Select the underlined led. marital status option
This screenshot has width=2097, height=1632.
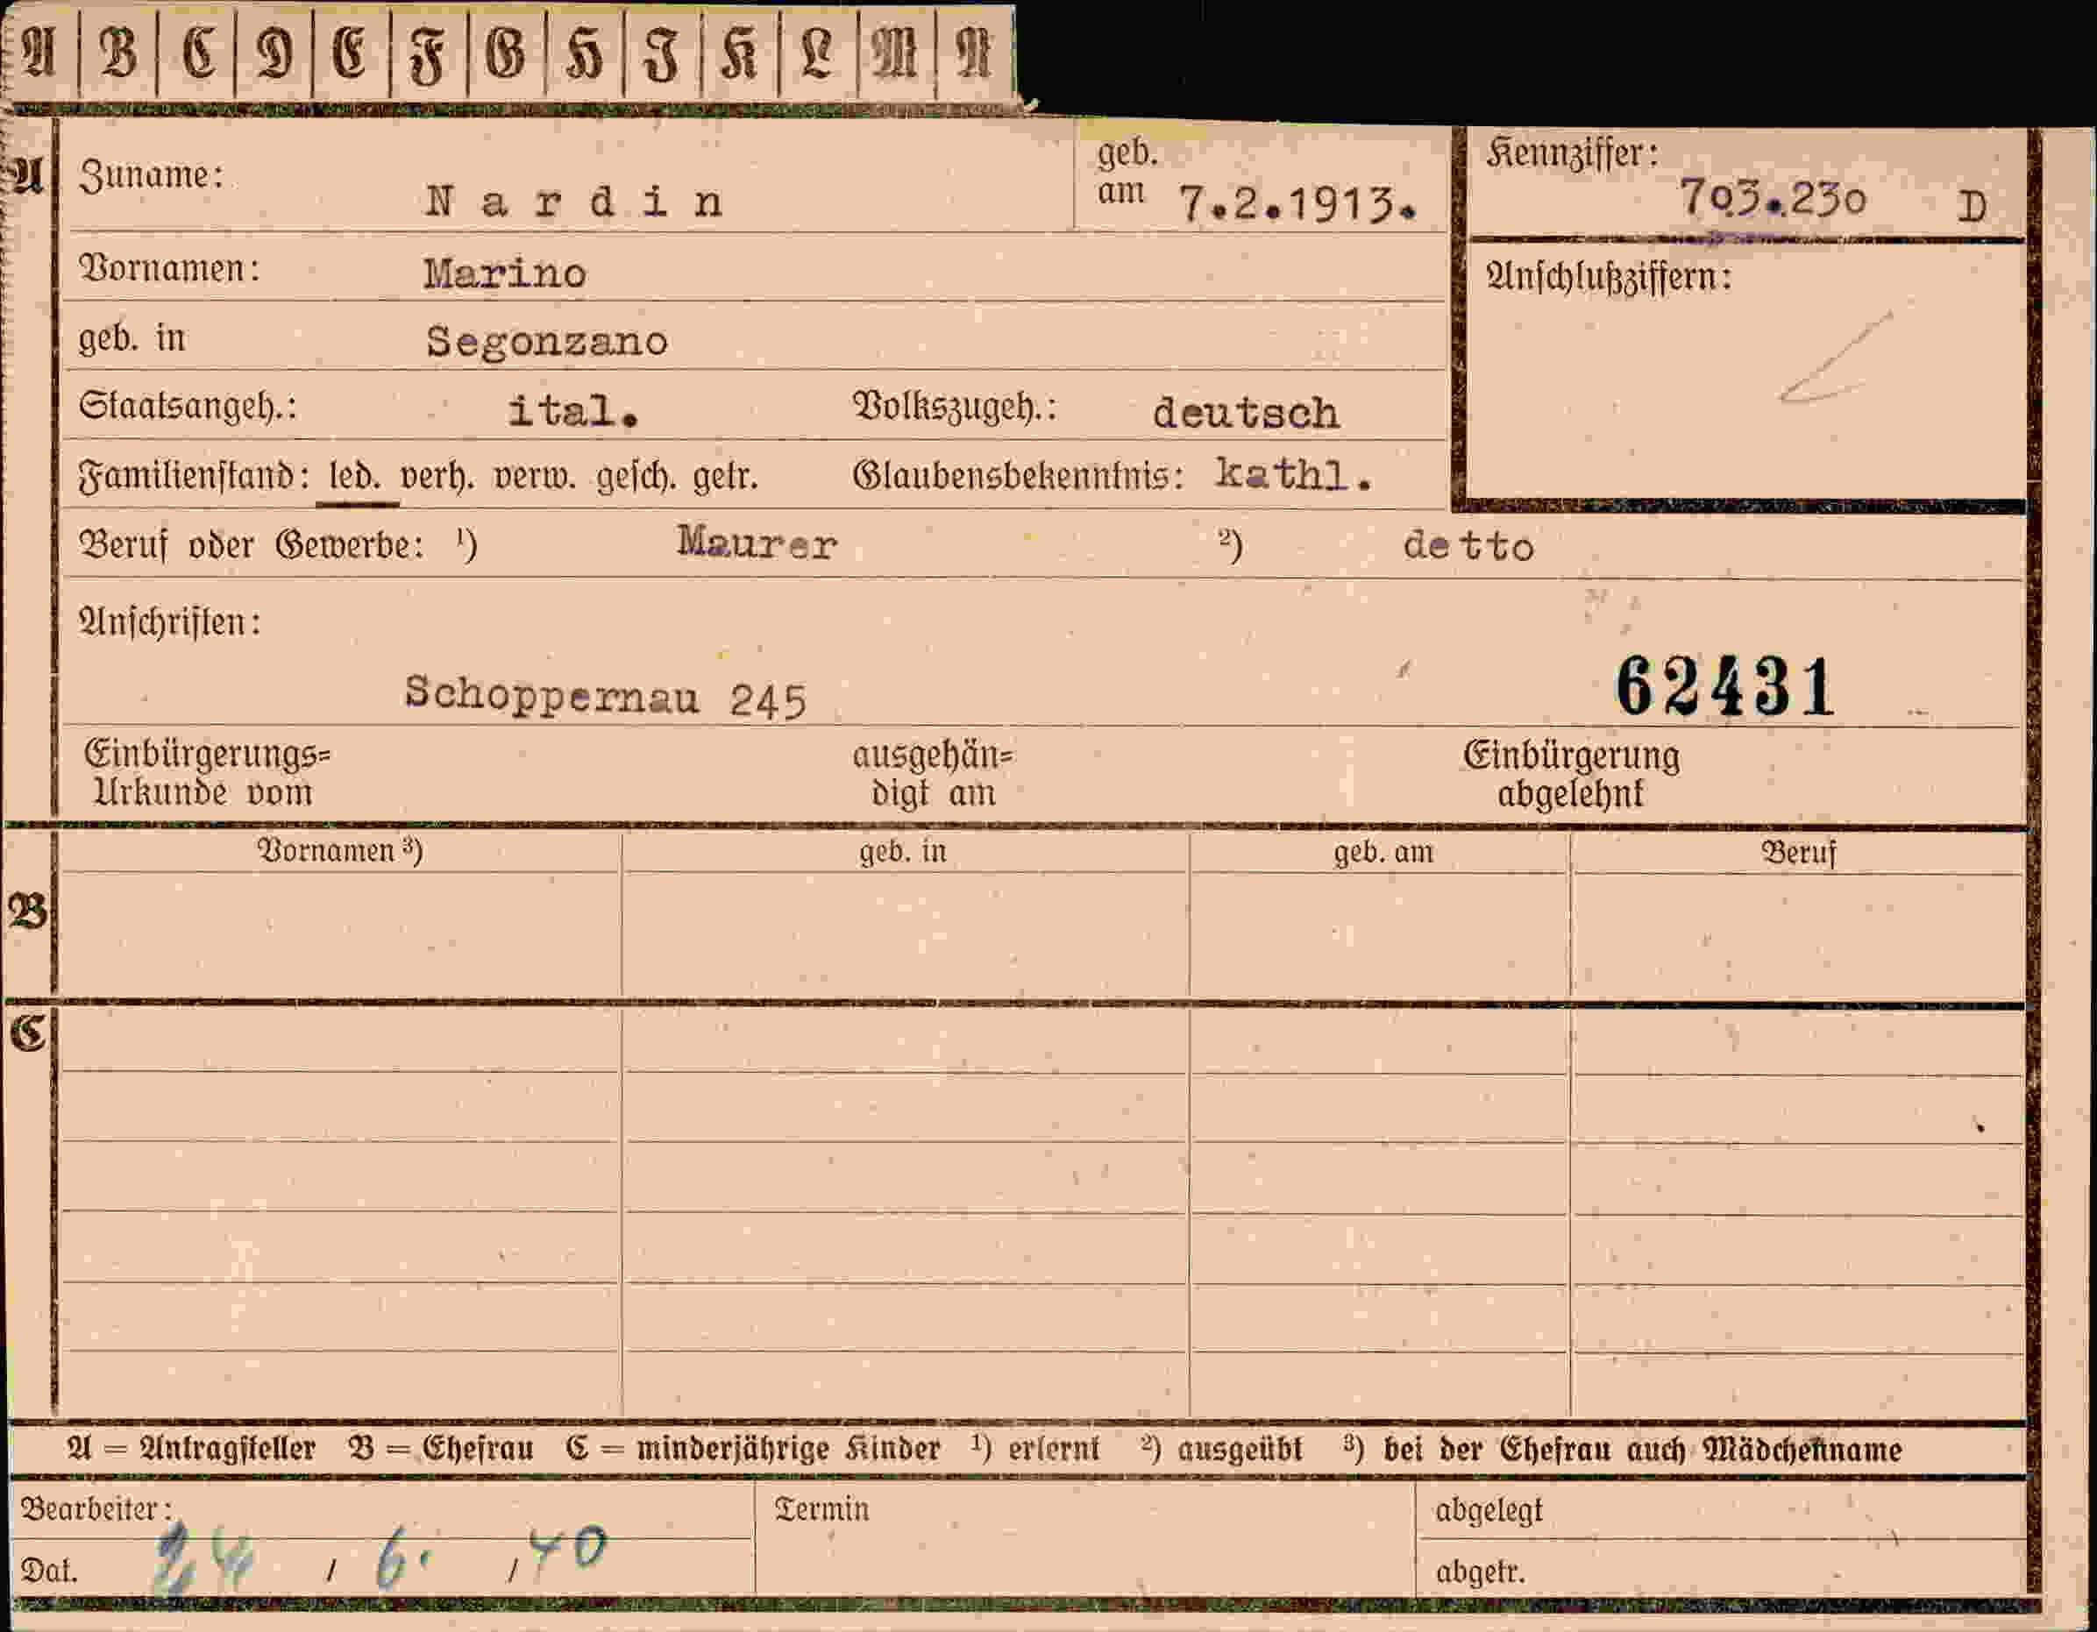point(355,477)
